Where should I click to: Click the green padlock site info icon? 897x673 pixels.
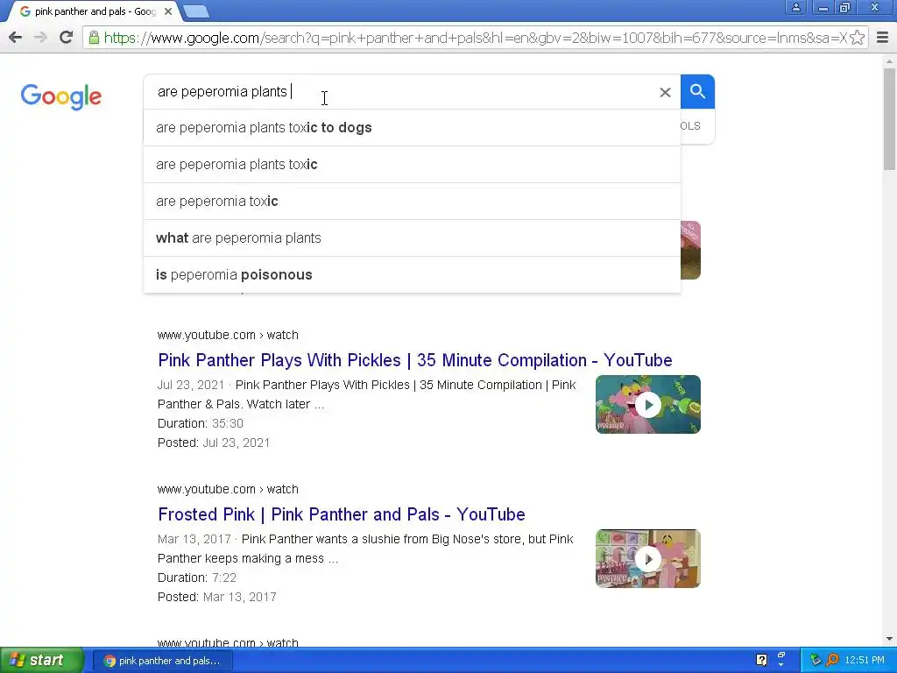tap(94, 38)
